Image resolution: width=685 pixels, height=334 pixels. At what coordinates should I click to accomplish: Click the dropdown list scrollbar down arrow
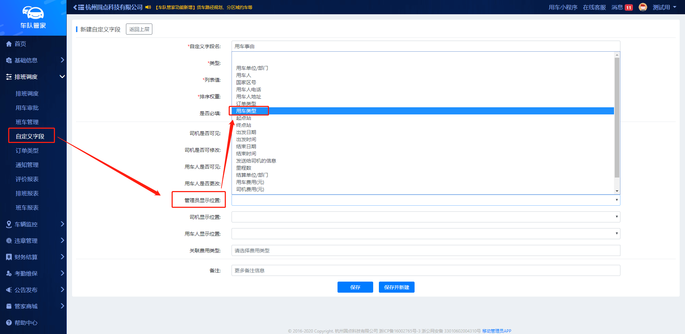click(617, 191)
